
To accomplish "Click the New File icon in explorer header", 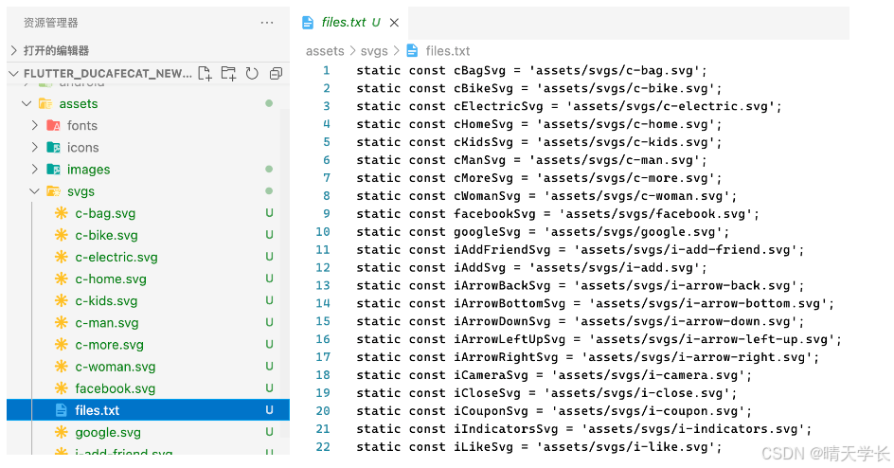I will point(205,73).
